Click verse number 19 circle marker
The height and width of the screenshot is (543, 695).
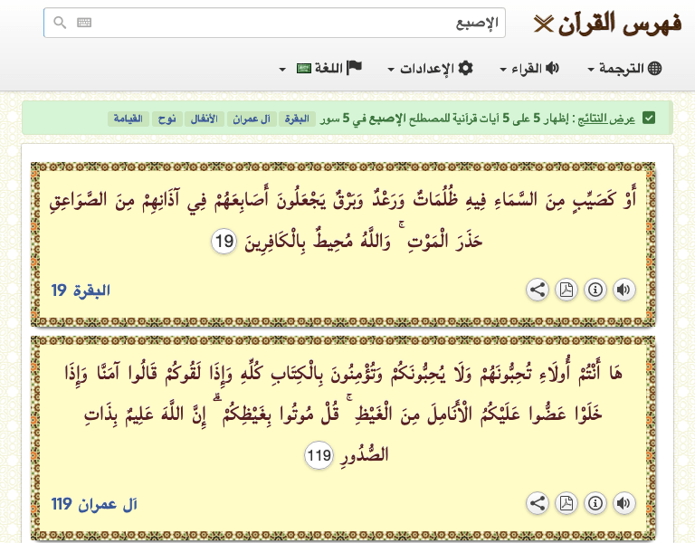[x=224, y=242]
